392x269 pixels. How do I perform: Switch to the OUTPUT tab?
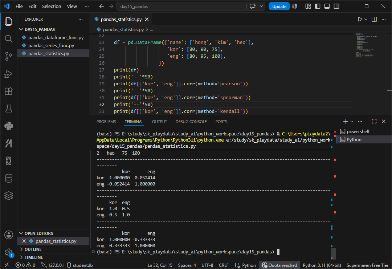[159, 122]
